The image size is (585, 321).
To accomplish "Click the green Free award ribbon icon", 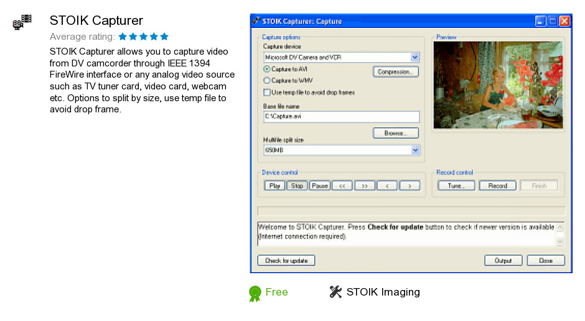I will (255, 294).
